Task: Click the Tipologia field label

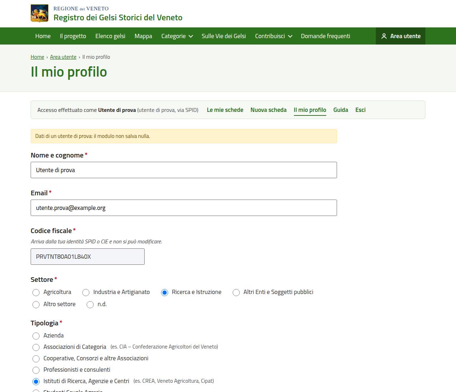Action: (45, 323)
